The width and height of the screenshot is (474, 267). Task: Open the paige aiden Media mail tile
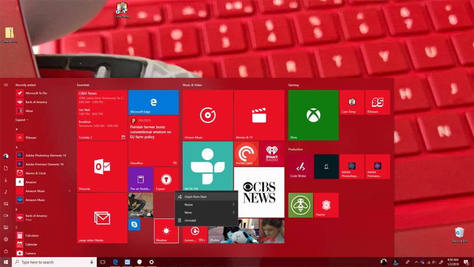(102, 218)
